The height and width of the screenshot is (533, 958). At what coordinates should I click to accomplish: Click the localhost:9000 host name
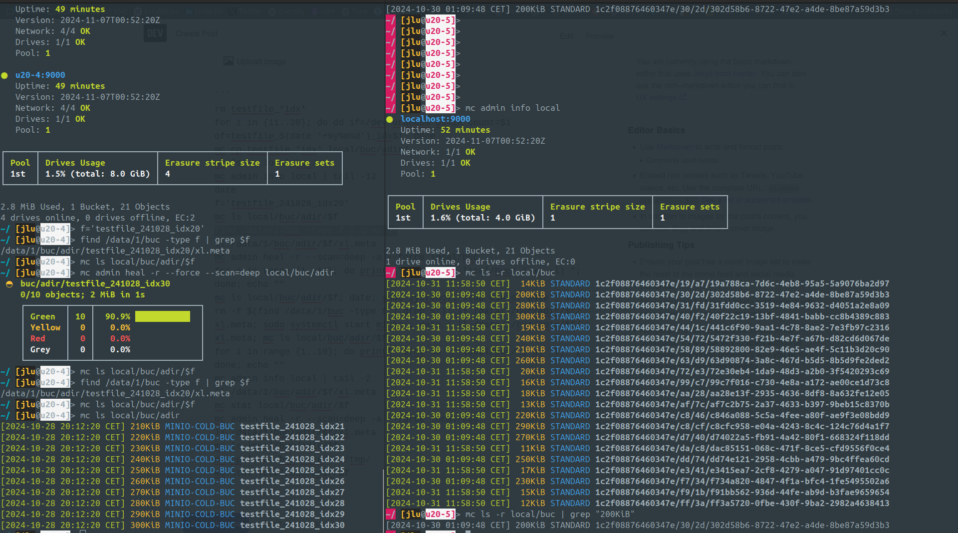(x=435, y=119)
